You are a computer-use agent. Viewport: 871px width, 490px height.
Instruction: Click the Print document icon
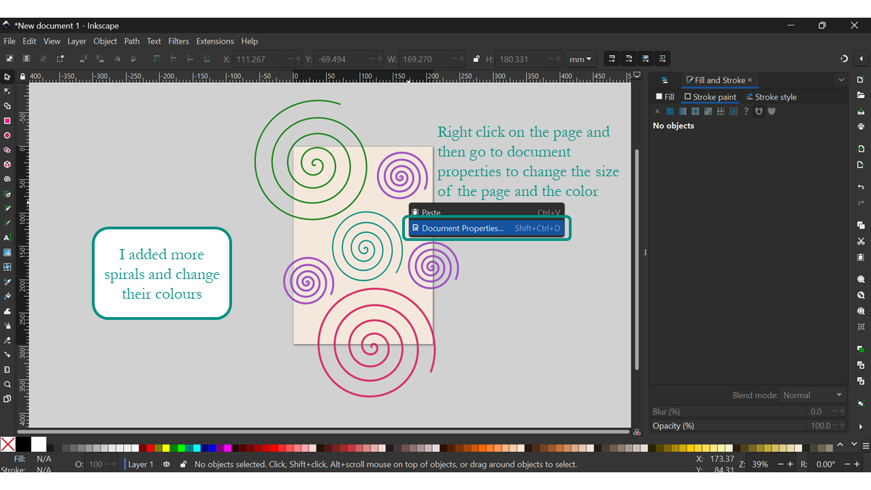861,127
